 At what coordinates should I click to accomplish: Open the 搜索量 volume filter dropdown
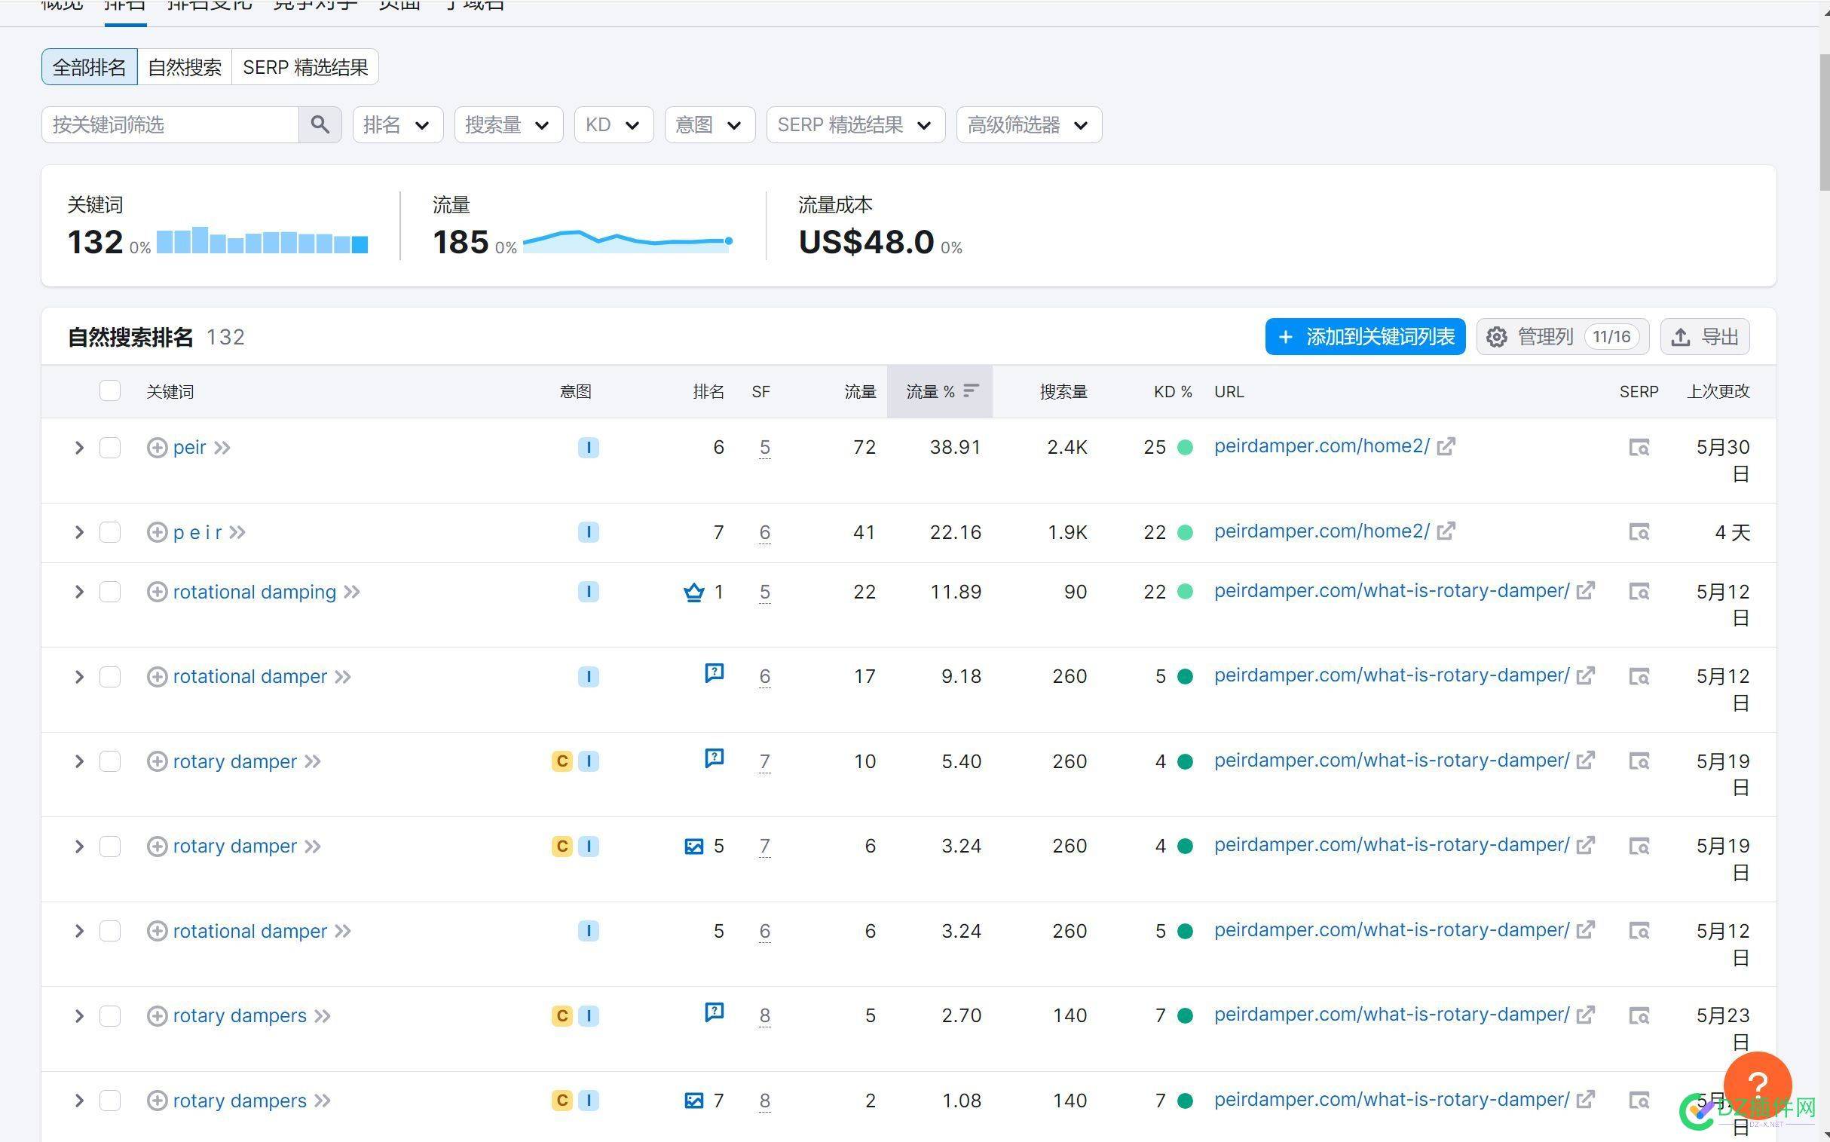(x=508, y=124)
